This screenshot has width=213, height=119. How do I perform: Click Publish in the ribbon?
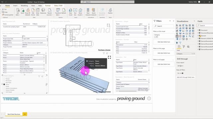coord(110,11)
